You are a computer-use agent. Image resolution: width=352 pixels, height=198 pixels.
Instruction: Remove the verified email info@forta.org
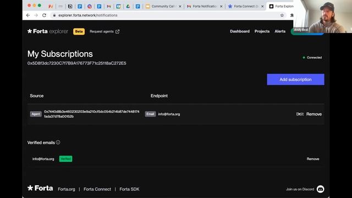click(313, 159)
